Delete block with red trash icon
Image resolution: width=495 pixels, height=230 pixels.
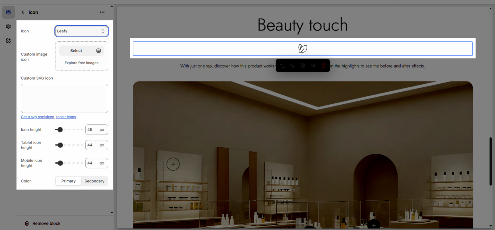click(x=323, y=66)
